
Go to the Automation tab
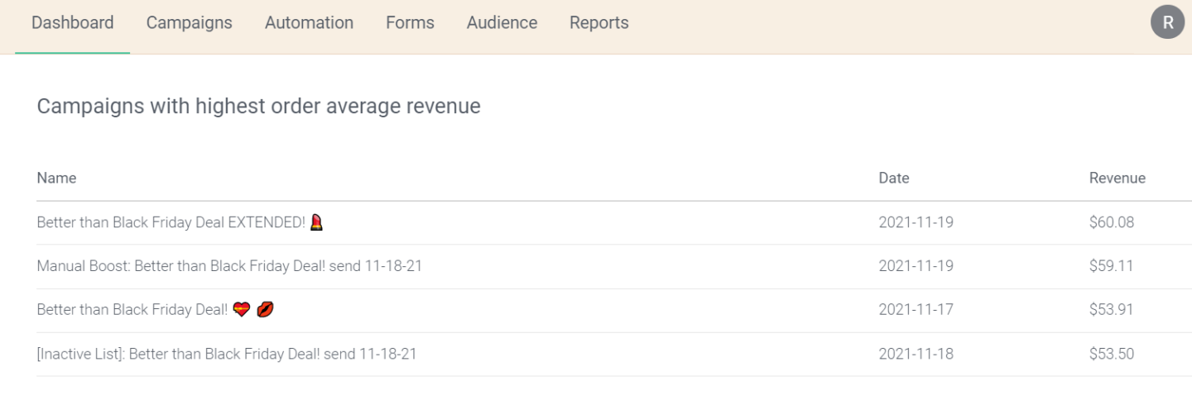309,23
